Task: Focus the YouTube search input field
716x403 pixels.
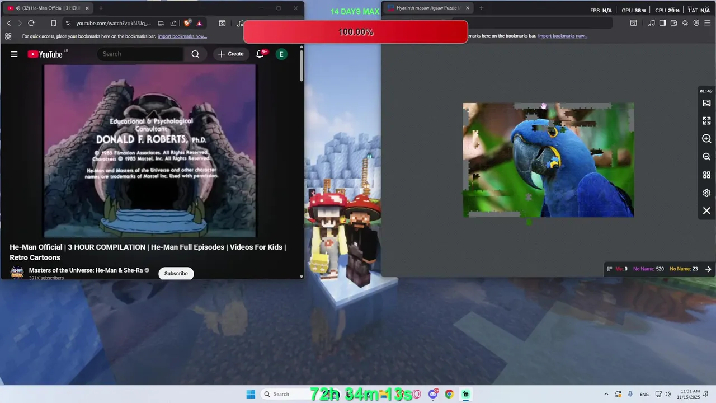Action: click(x=140, y=54)
